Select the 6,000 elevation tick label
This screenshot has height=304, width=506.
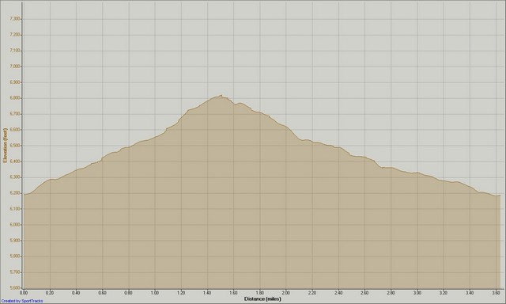click(15, 225)
